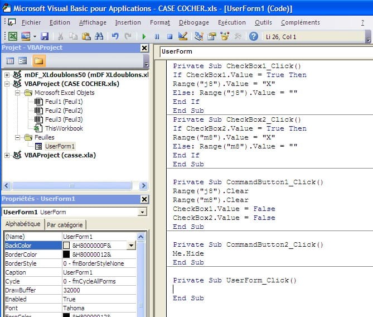Switch to Excel via toolbar icon

pos(12,36)
